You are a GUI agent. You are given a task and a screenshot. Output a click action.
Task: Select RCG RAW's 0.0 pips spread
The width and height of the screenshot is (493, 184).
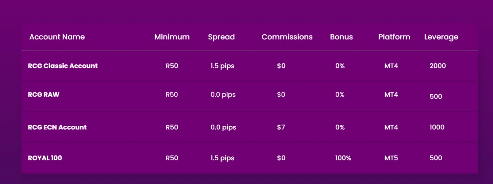pyautogui.click(x=223, y=95)
